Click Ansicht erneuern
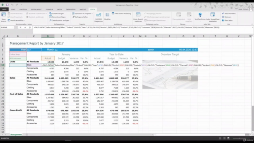 [15, 14]
